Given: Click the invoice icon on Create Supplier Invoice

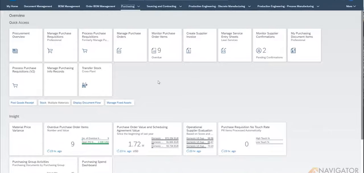Looking at the screenshot, I should (189, 50).
